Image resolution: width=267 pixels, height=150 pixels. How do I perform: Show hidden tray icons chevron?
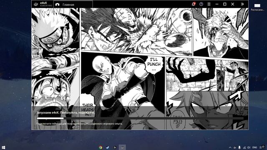[x=230, y=147]
